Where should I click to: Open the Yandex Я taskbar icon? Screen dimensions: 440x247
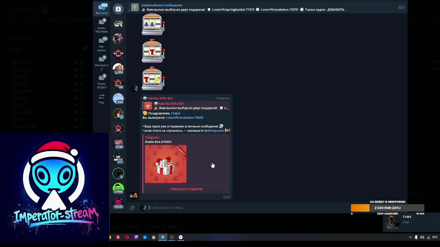pos(118,237)
